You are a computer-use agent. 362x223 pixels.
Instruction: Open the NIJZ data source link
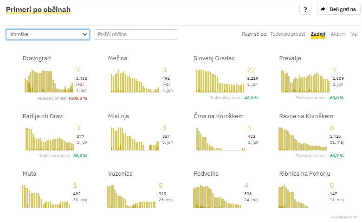(x=354, y=217)
